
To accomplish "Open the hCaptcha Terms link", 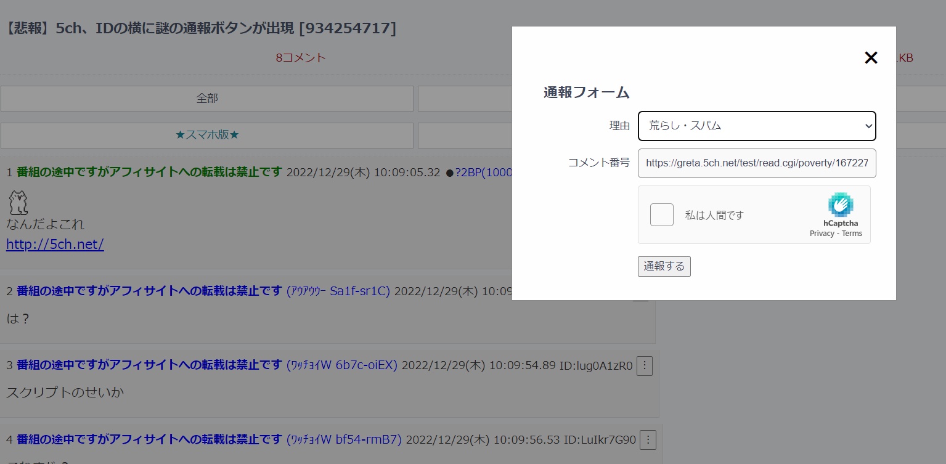I will tap(852, 234).
